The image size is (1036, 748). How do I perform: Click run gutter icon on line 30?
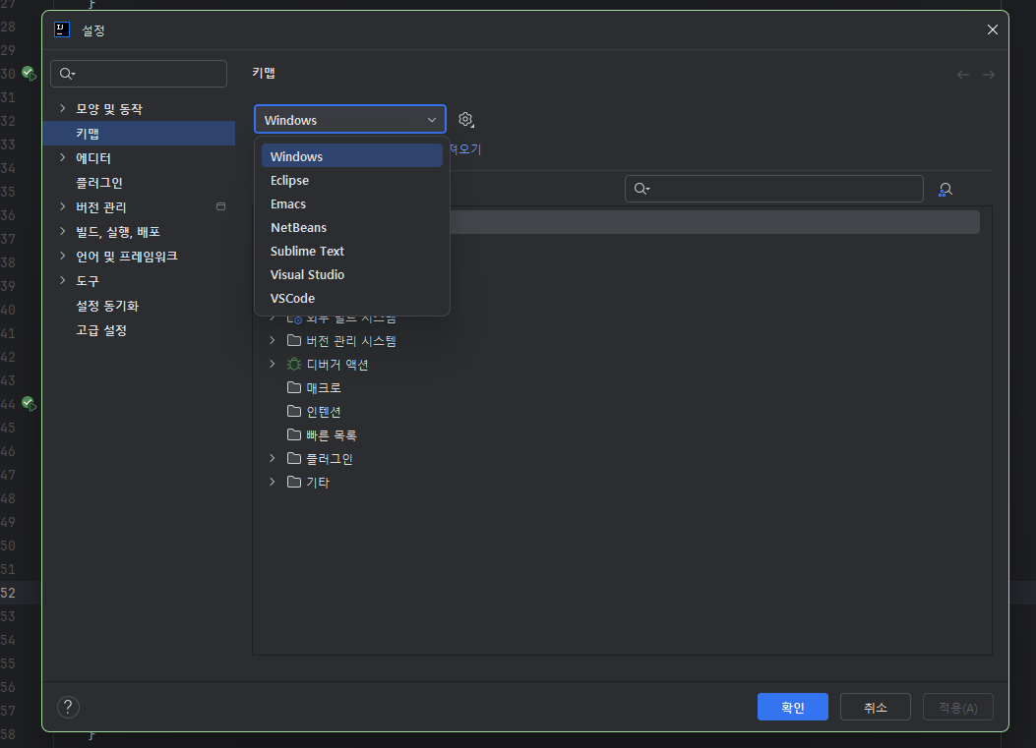click(29, 74)
